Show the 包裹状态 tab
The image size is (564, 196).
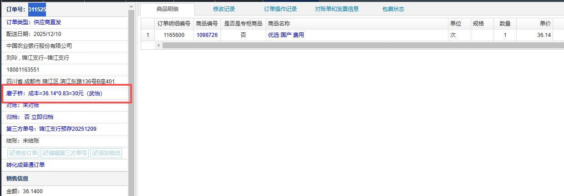393,9
